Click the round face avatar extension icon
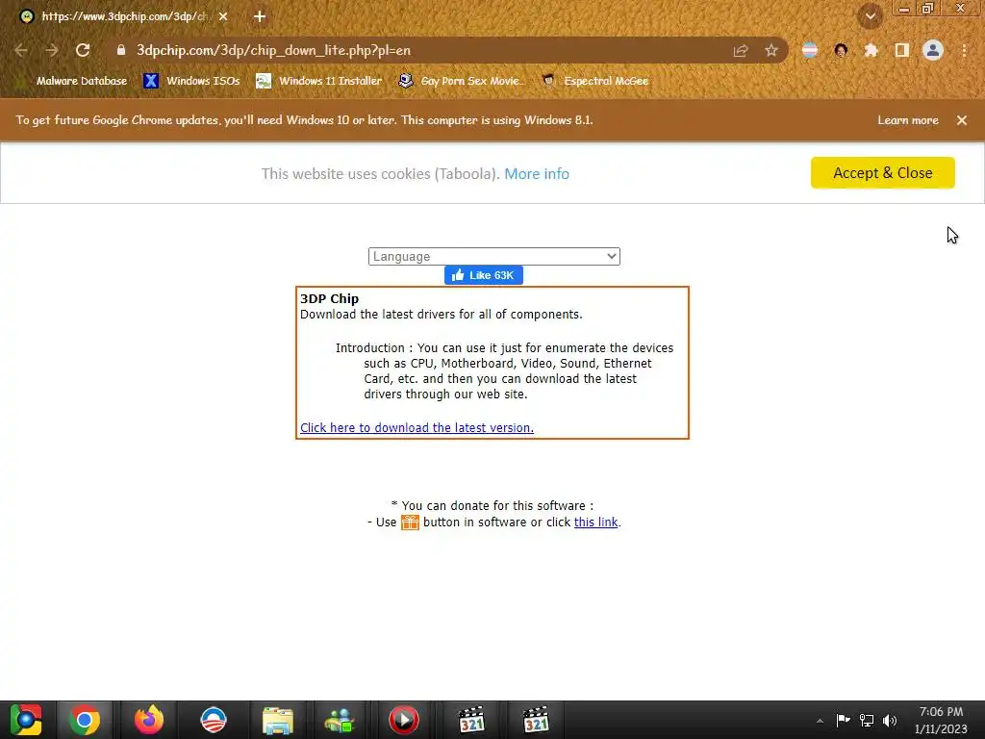Viewport: 985px width, 739px height. coord(841,50)
